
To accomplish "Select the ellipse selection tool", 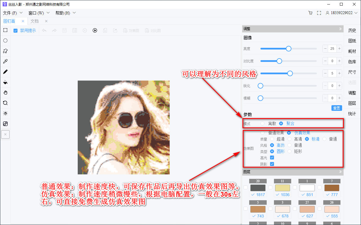I will pos(5,40).
